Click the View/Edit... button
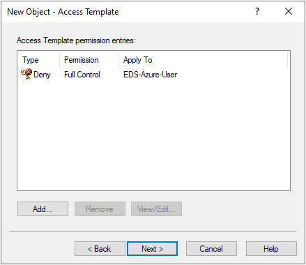This screenshot has height=265, width=306. pyautogui.click(x=156, y=209)
